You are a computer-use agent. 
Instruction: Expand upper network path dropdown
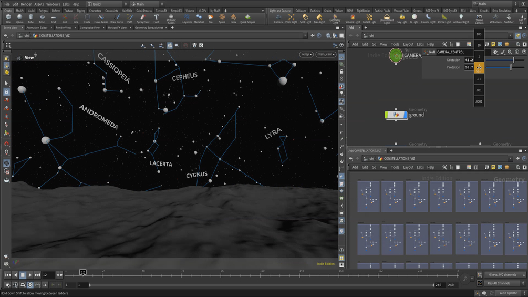[510, 35]
